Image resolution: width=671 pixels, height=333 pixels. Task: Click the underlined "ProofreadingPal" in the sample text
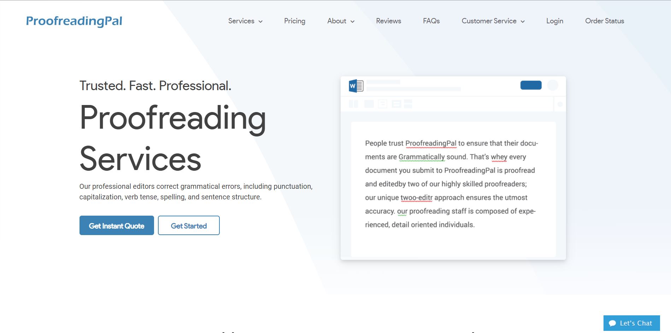(431, 144)
